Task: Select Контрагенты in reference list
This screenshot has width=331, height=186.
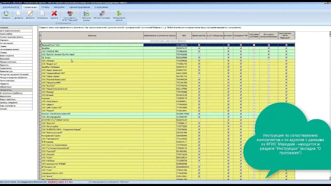Action: click(16, 90)
